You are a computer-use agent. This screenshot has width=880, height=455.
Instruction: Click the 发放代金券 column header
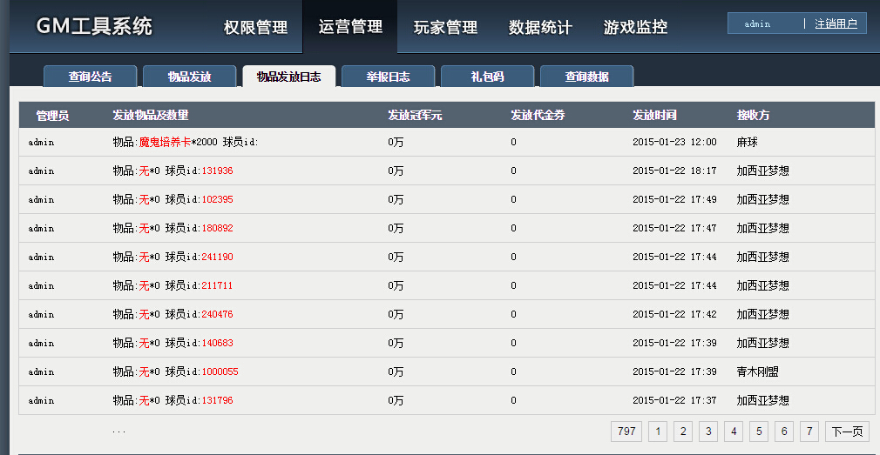pos(538,116)
